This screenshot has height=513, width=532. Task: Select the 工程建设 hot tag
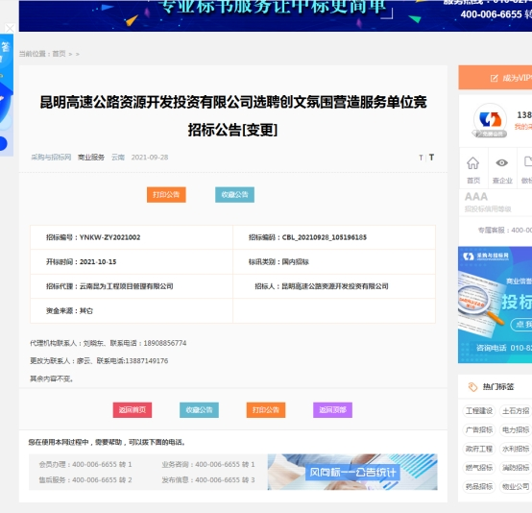click(479, 411)
